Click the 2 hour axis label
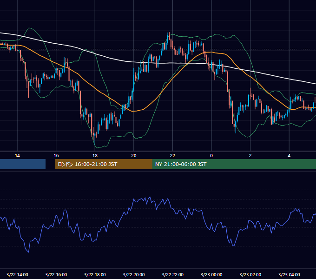Viewport: 316px width, 279px height. pos(250,156)
